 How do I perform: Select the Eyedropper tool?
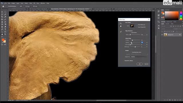5,17
